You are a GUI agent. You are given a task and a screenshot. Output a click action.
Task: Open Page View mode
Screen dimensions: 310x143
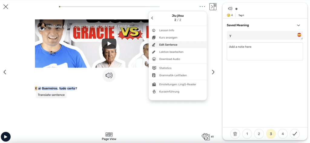click(109, 136)
